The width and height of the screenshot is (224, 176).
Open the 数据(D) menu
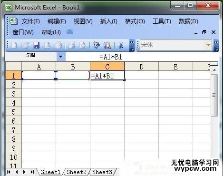coord(188,21)
